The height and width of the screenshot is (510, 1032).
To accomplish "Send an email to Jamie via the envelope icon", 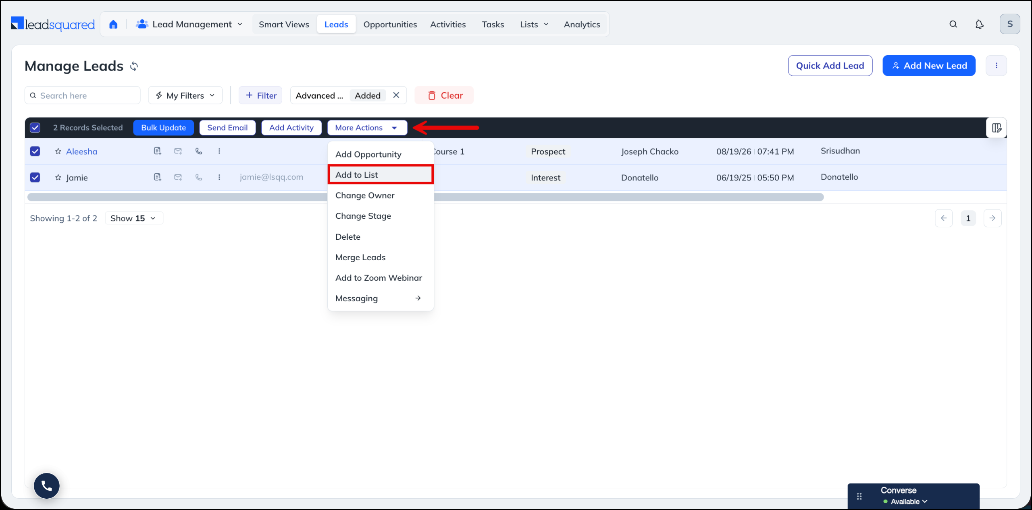I will pyautogui.click(x=178, y=177).
